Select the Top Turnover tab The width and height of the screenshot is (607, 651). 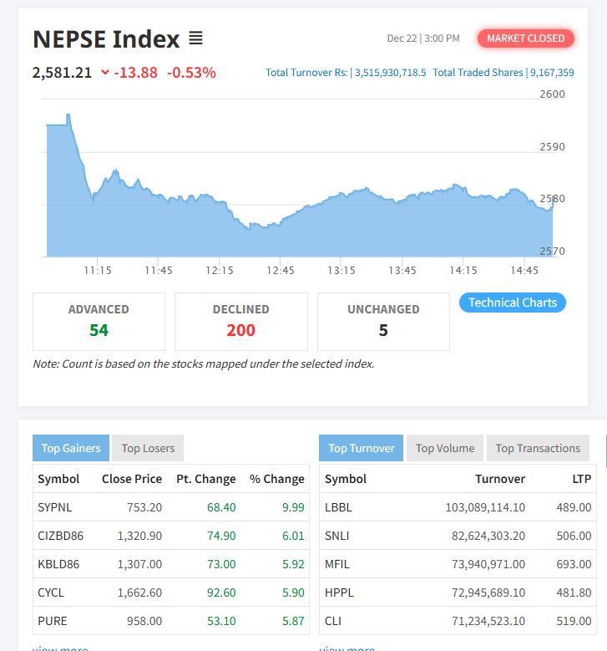coord(361,448)
